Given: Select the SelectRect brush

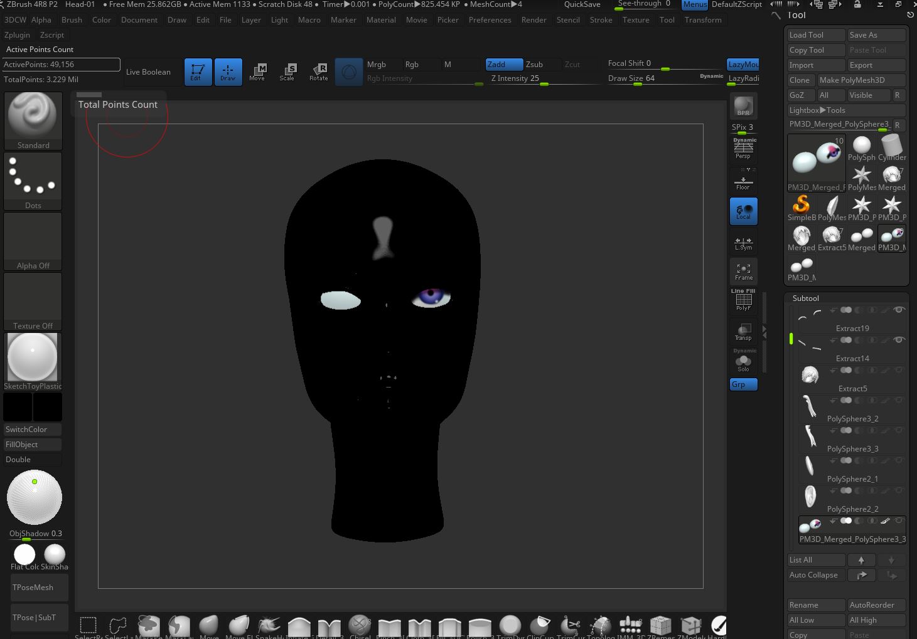Looking at the screenshot, I should pyautogui.click(x=88, y=626).
